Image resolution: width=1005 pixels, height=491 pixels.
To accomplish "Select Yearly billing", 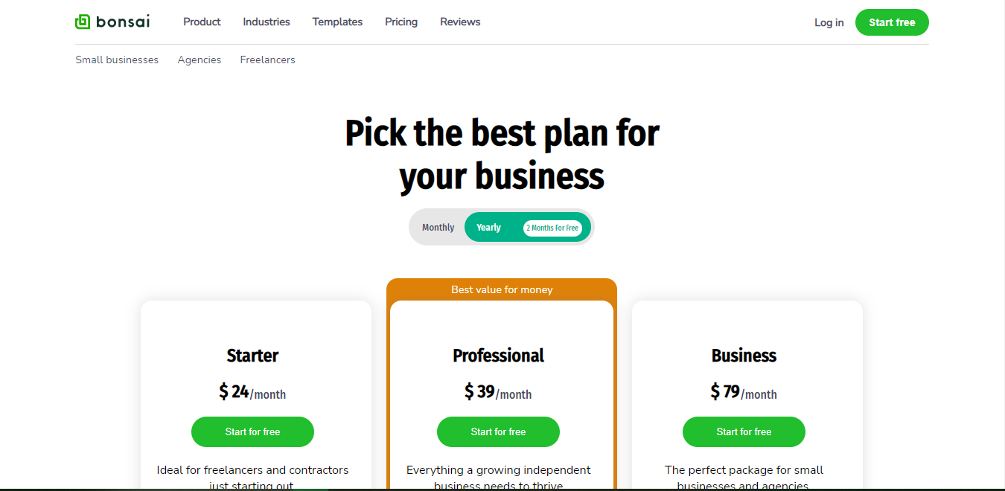I will [488, 227].
